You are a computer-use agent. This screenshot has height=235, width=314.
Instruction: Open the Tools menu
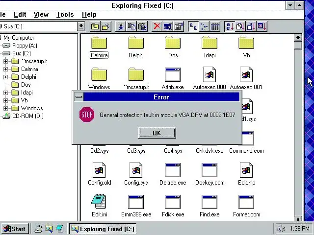tap(65, 14)
